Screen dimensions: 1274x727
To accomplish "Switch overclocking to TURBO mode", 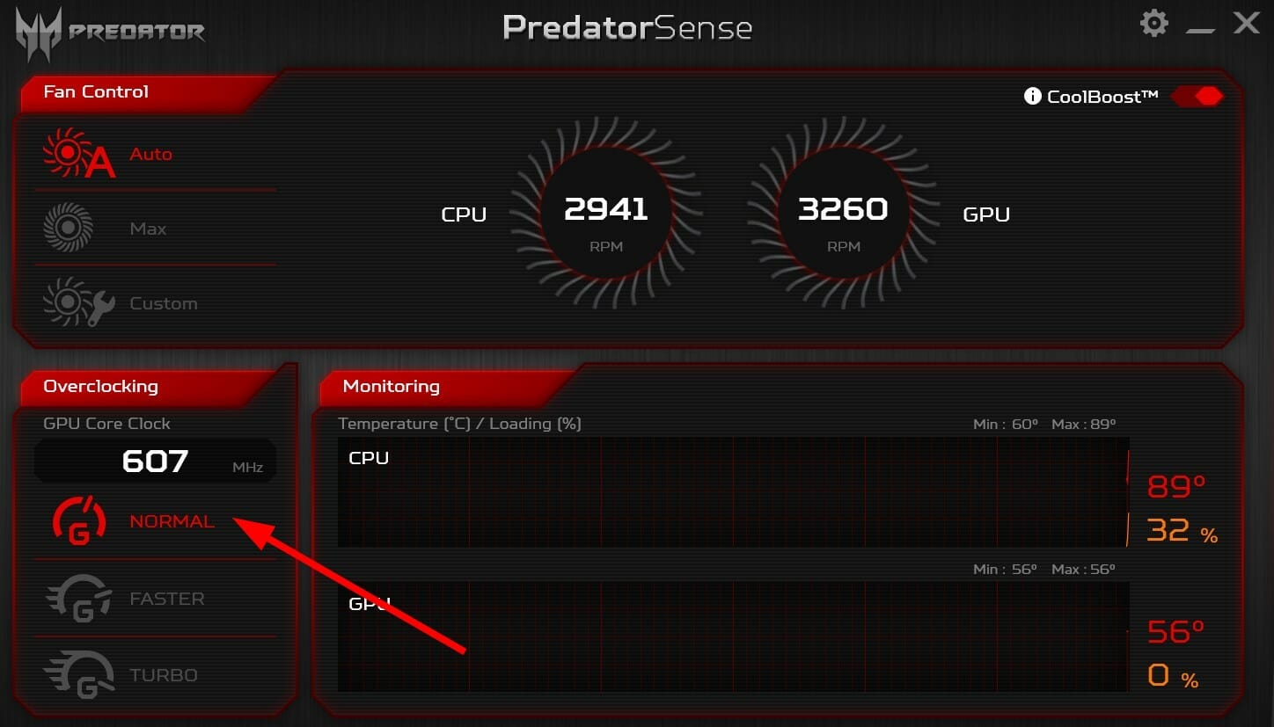I will point(164,675).
